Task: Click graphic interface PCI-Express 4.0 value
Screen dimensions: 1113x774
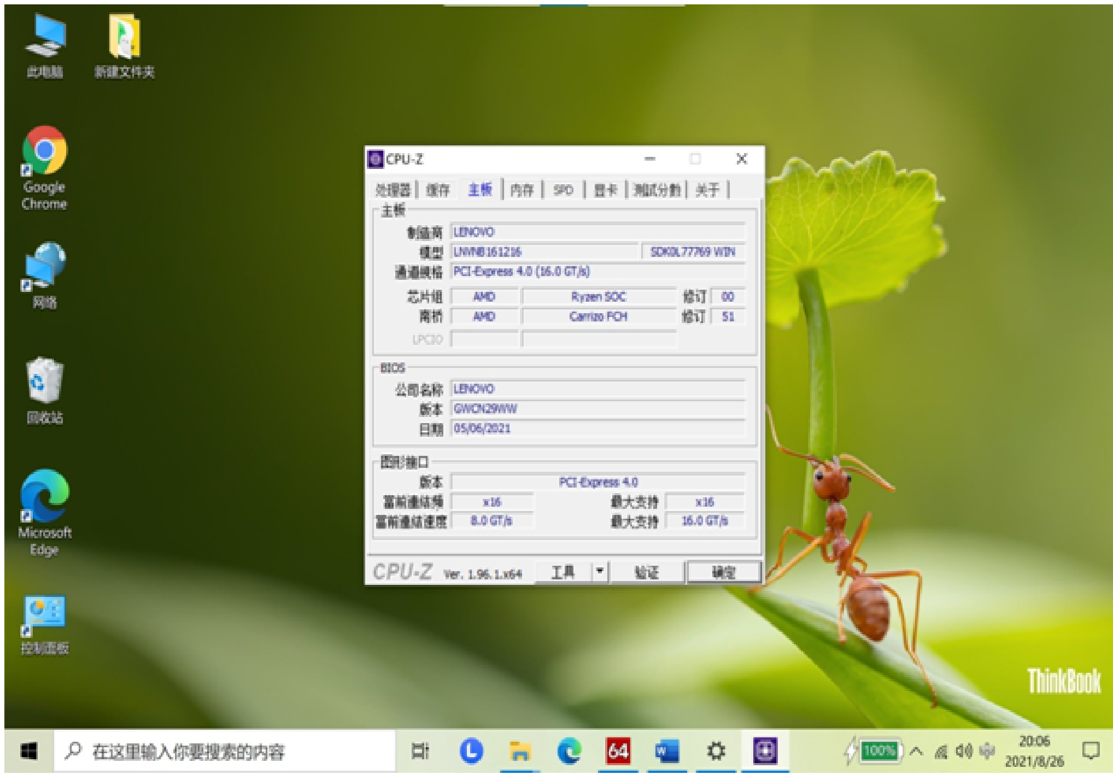Action: [598, 482]
